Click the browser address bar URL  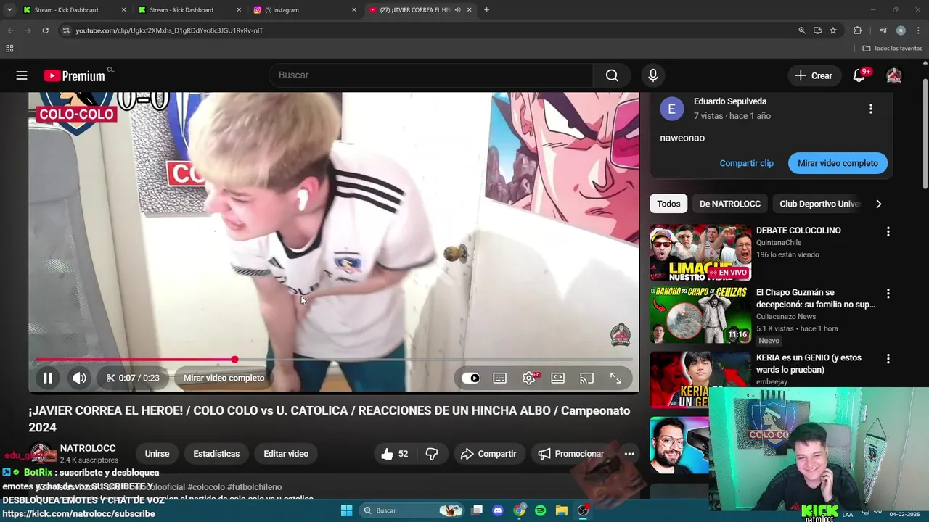click(169, 30)
